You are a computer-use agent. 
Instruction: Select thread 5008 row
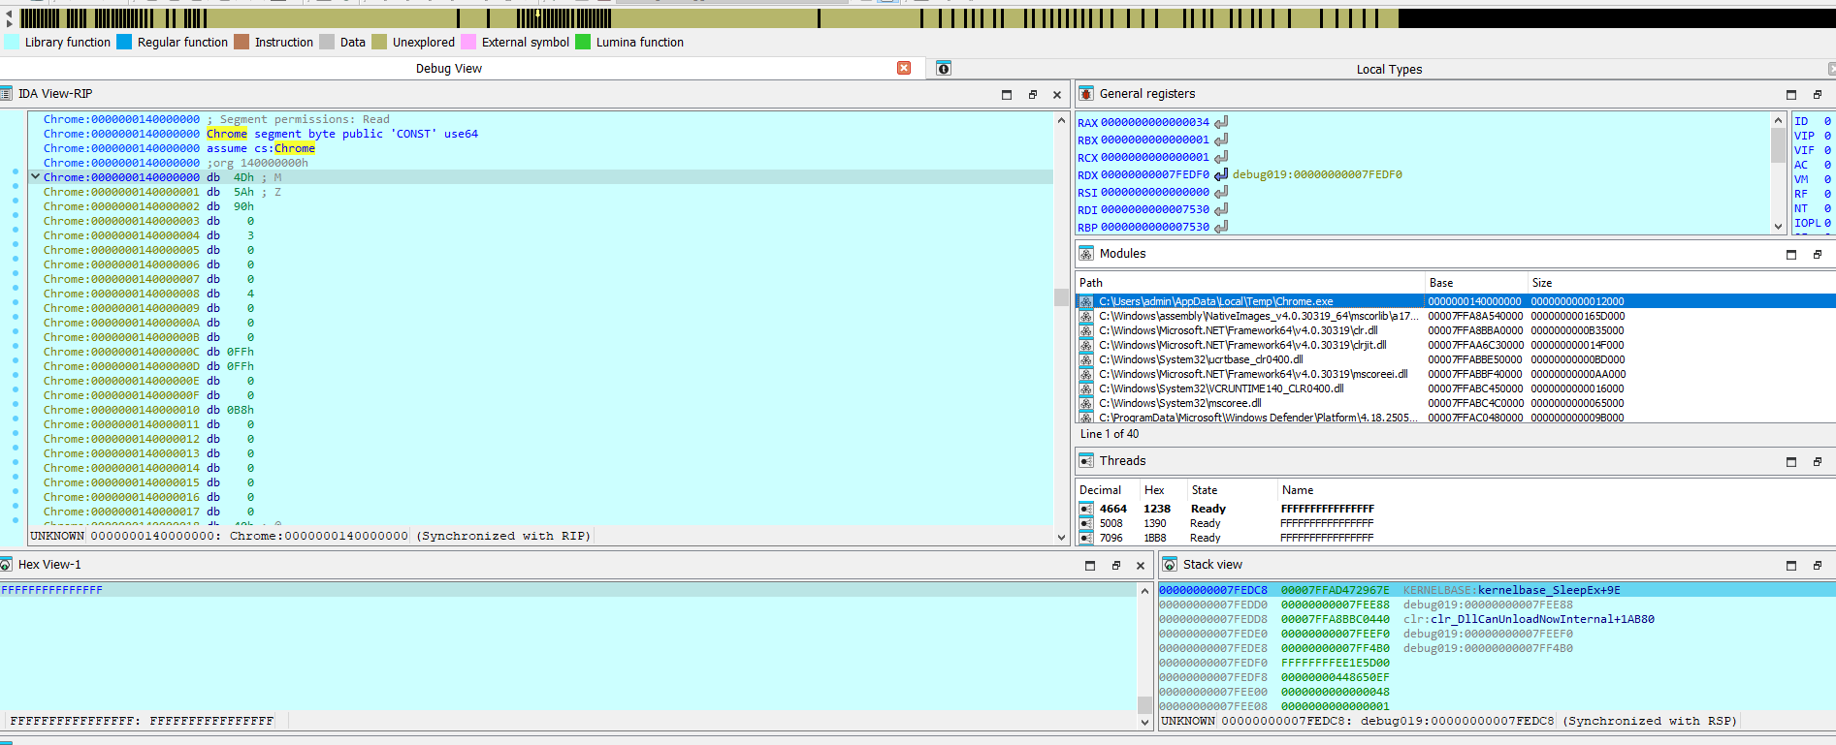coord(1455,523)
